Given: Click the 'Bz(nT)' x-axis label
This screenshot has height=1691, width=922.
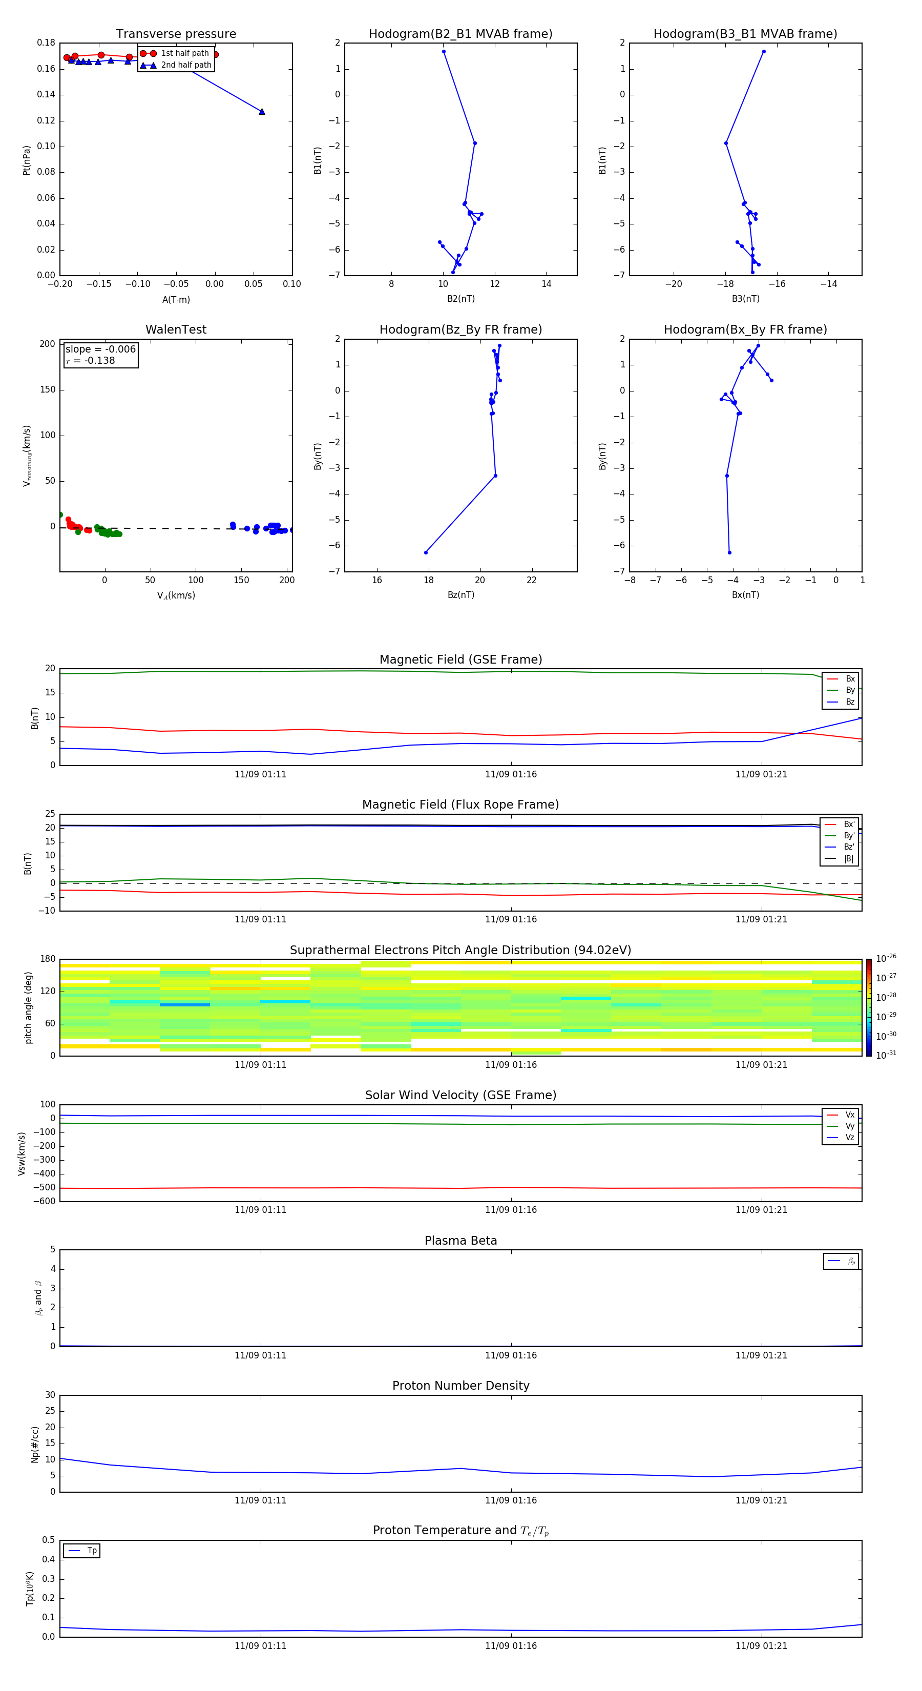Looking at the screenshot, I should click(x=460, y=595).
